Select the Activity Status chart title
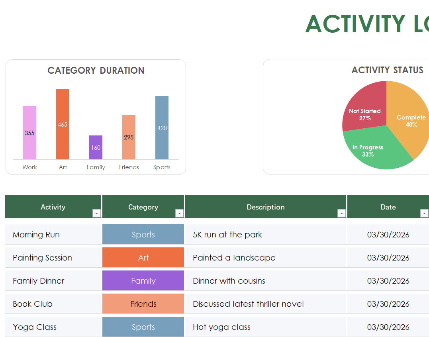This screenshot has height=337, width=429. tap(388, 70)
